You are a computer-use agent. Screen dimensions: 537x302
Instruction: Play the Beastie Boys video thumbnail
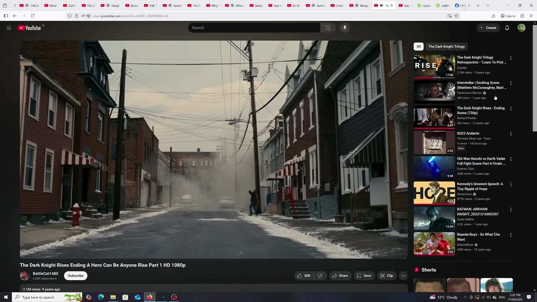coord(434,243)
